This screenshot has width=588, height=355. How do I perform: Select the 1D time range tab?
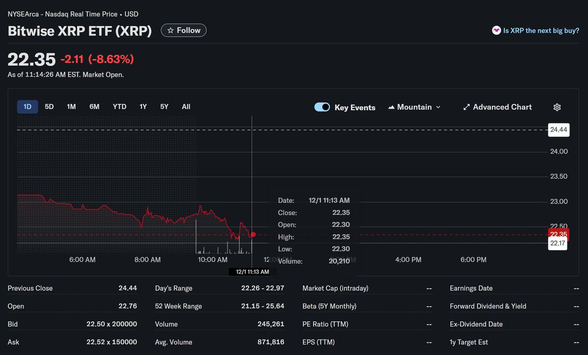(27, 107)
